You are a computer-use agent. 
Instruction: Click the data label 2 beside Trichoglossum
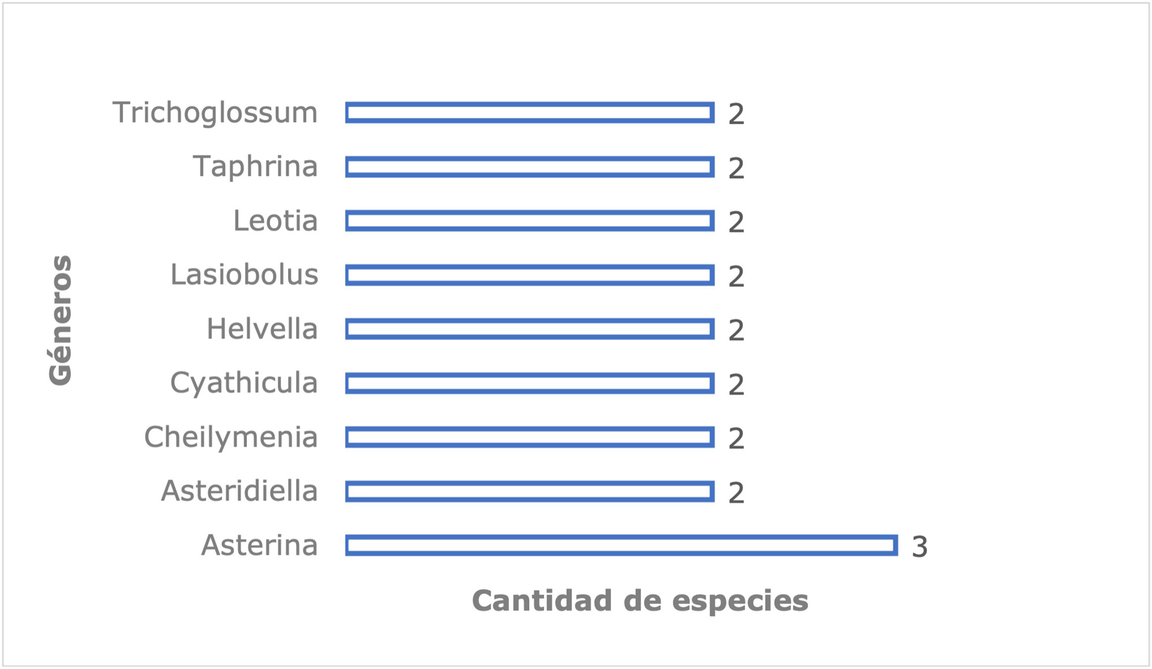point(736,114)
